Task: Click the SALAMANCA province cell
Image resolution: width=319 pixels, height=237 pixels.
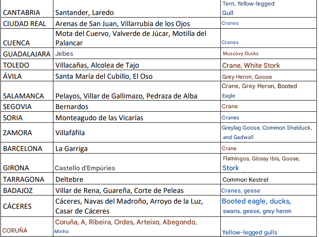Action: (x=23, y=96)
